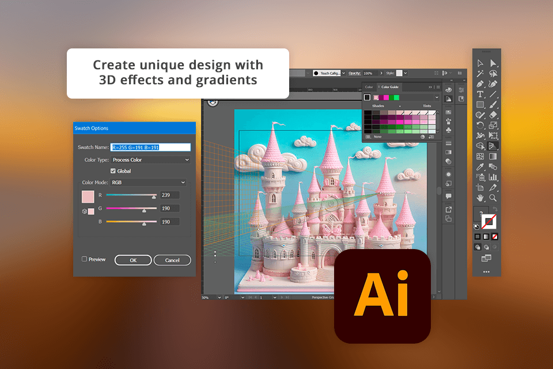Select the Rectangle tool
This screenshot has width=553, height=369.
click(x=480, y=104)
